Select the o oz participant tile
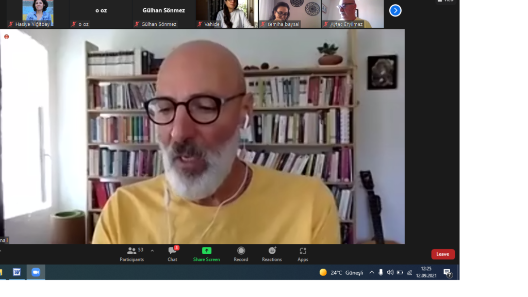 click(101, 13)
